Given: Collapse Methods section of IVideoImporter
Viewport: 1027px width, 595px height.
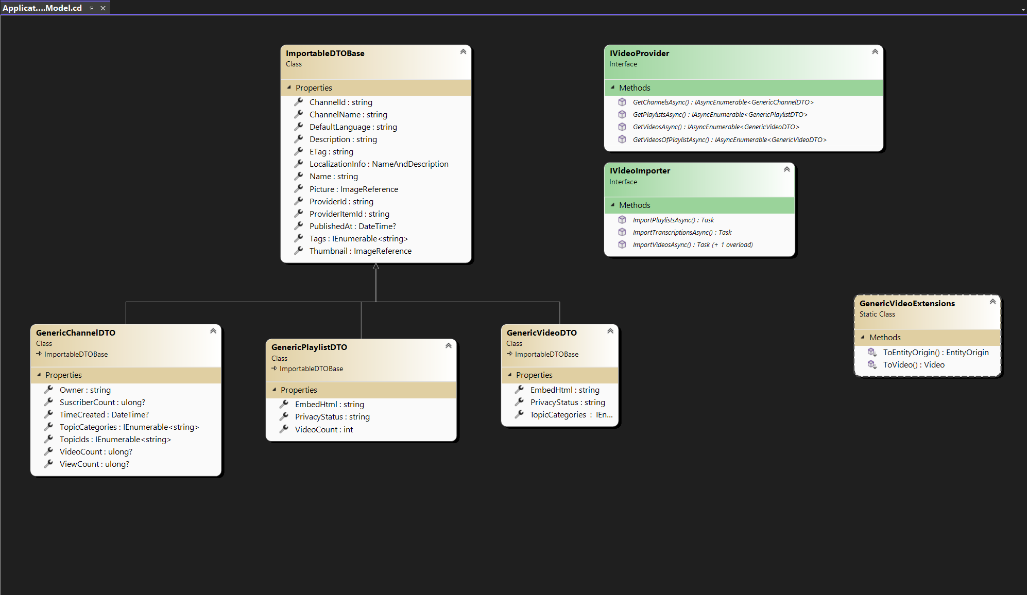Looking at the screenshot, I should 612,205.
